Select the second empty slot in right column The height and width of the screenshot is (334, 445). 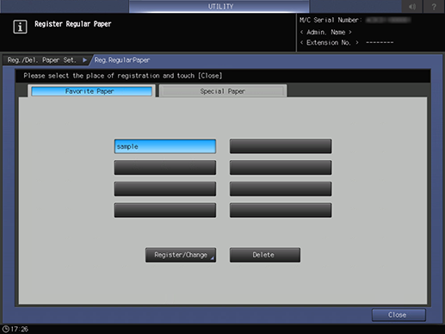(x=281, y=168)
